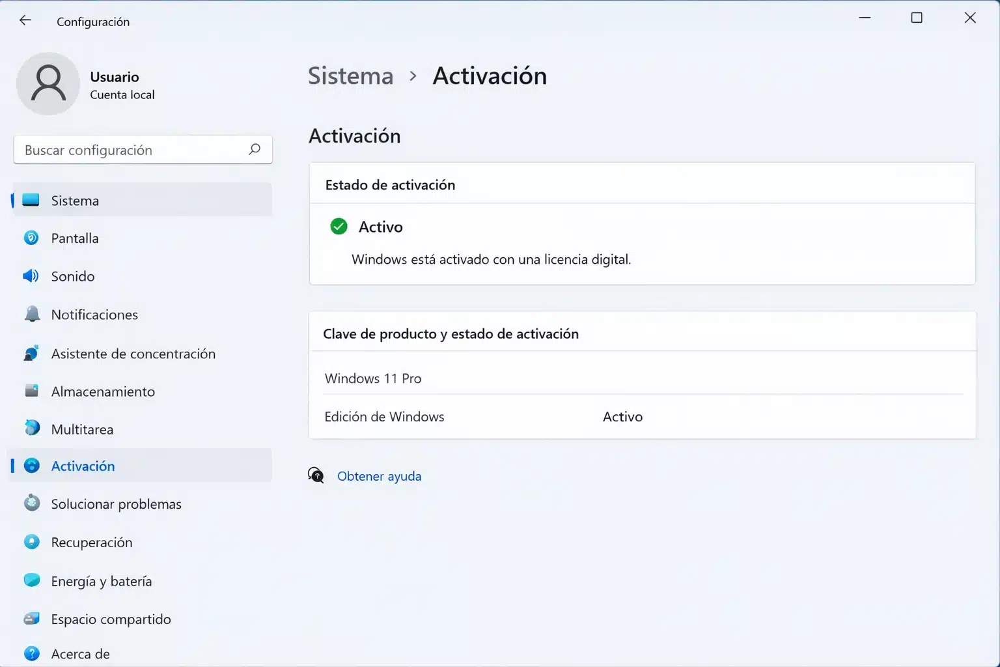
Task: Click the Pantalla icon in the sidebar
Action: click(31, 238)
